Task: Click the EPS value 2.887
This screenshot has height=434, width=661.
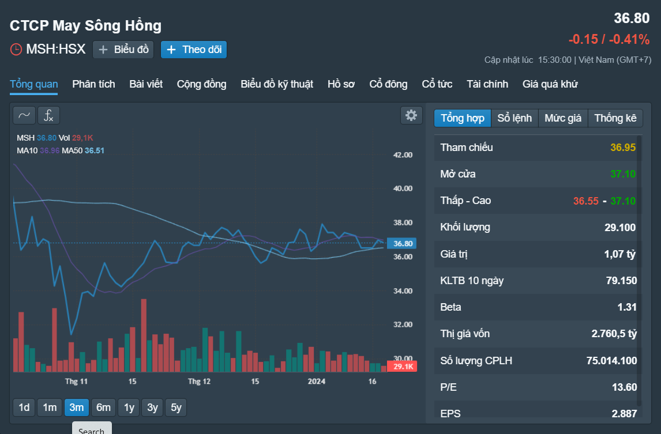Action: (624, 414)
